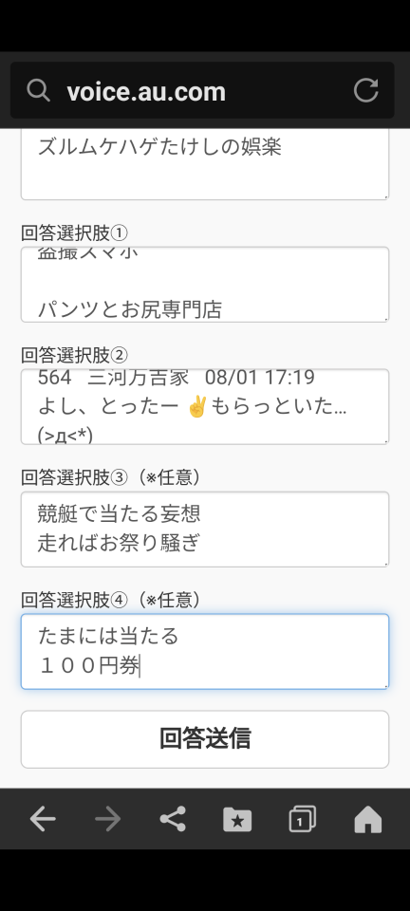The image size is (410, 911).
Task: Click the top text area containing ズルムケハゲたけしの娯楽
Action: point(205,164)
